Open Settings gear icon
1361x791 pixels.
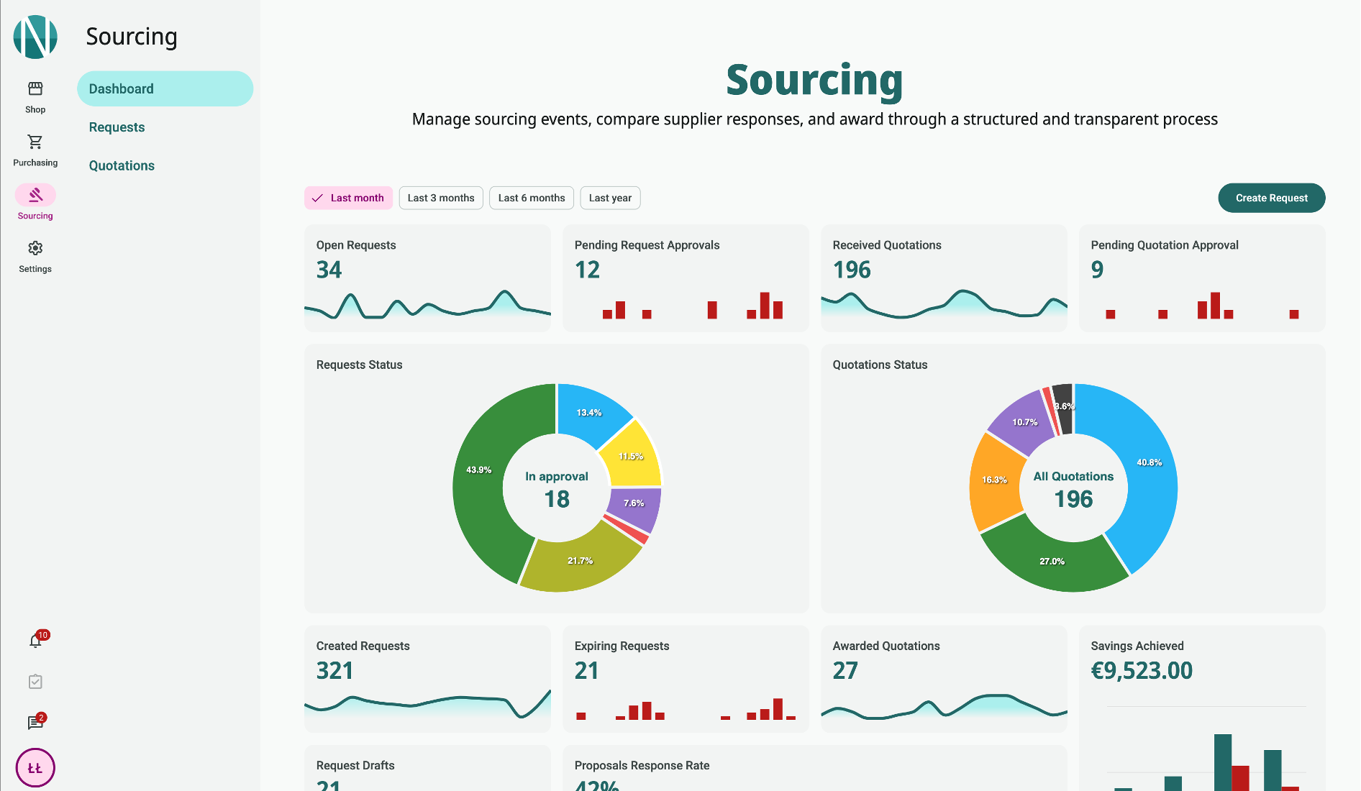pyautogui.click(x=35, y=249)
